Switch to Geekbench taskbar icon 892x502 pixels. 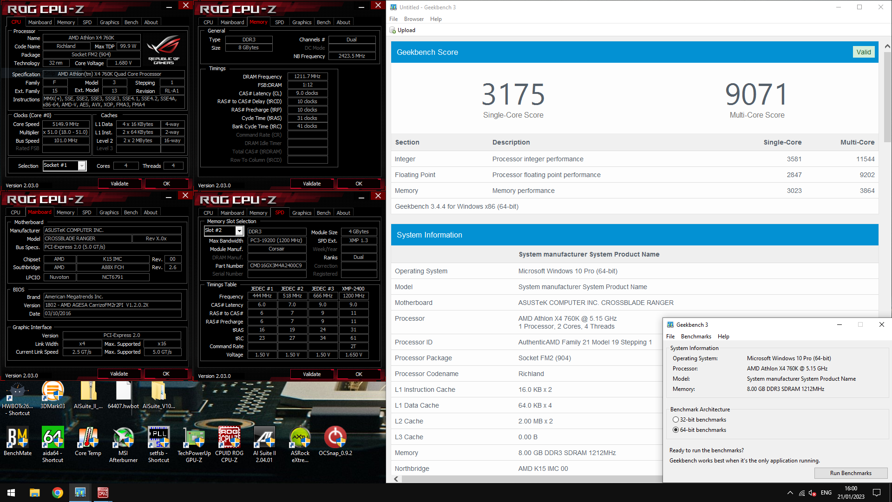[x=80, y=493]
